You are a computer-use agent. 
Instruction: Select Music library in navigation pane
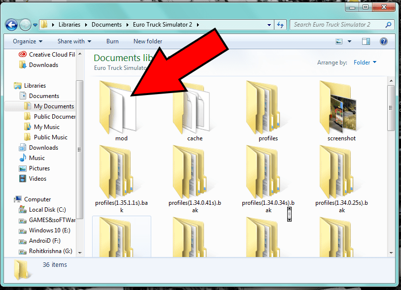(32, 158)
